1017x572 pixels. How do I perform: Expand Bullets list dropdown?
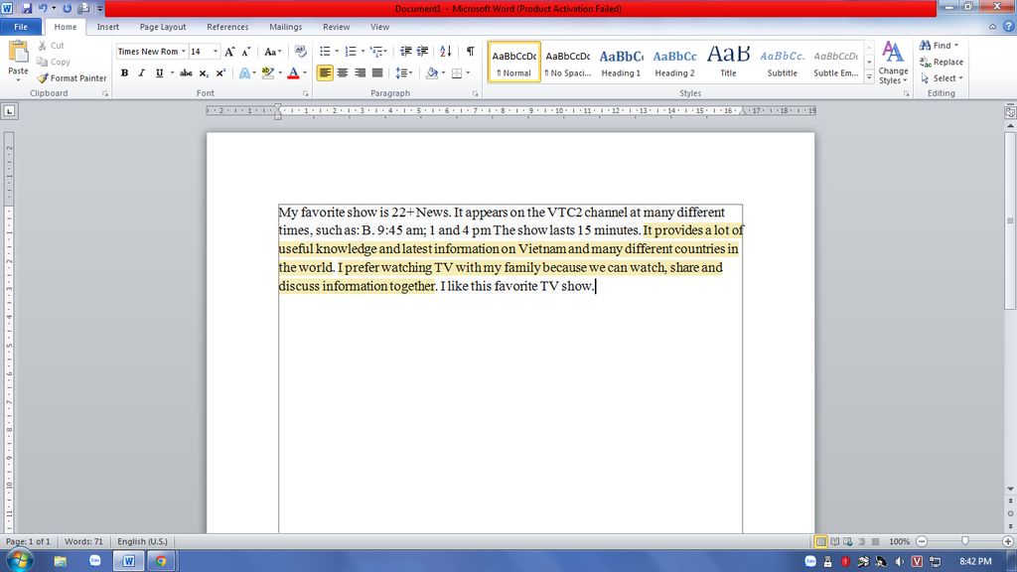pos(337,52)
